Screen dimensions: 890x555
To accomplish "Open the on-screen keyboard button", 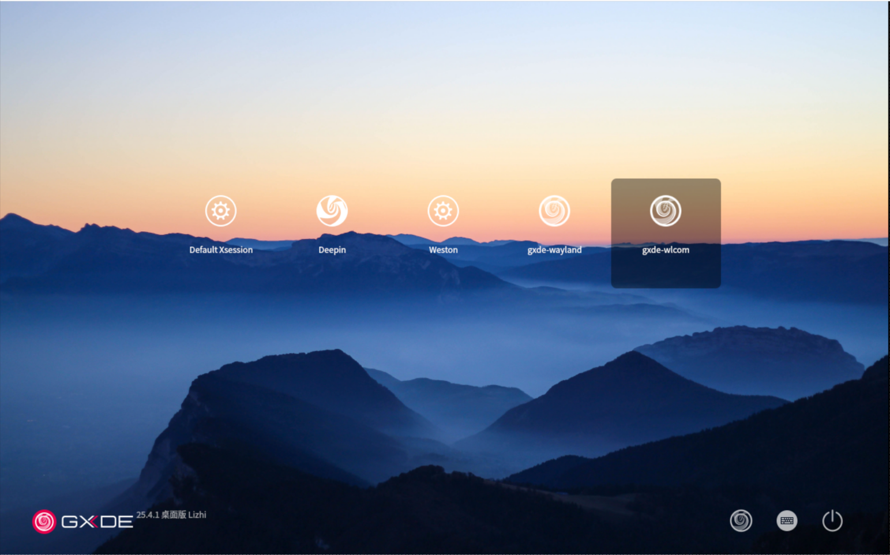I will coord(787,521).
